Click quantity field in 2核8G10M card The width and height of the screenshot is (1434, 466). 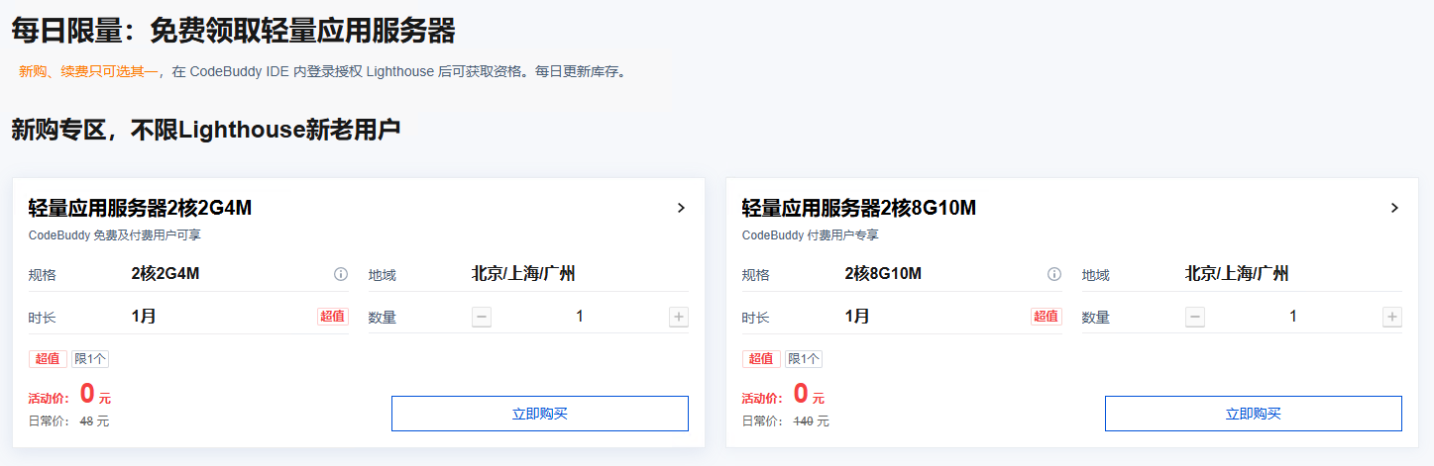click(x=1293, y=317)
